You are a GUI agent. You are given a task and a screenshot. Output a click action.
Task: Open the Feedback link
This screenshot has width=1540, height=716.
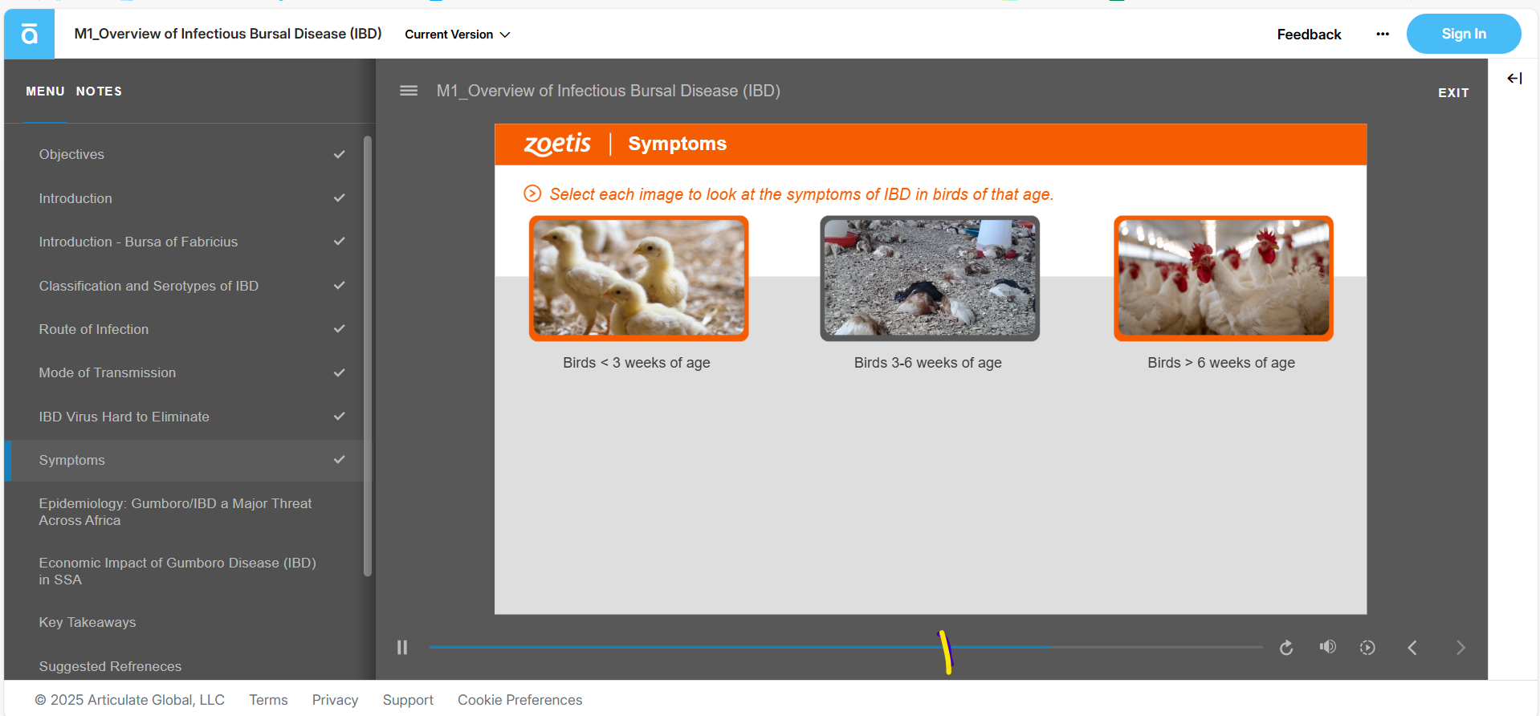[x=1309, y=35]
